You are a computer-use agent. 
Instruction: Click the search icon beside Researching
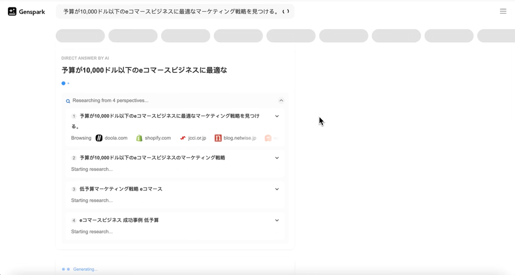(68, 101)
